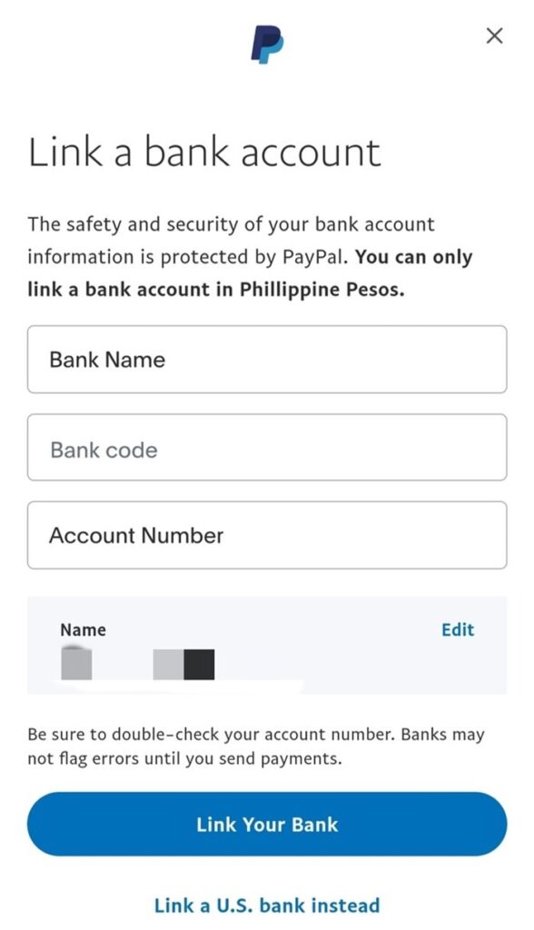Click the Name label in the gray panel

[83, 629]
